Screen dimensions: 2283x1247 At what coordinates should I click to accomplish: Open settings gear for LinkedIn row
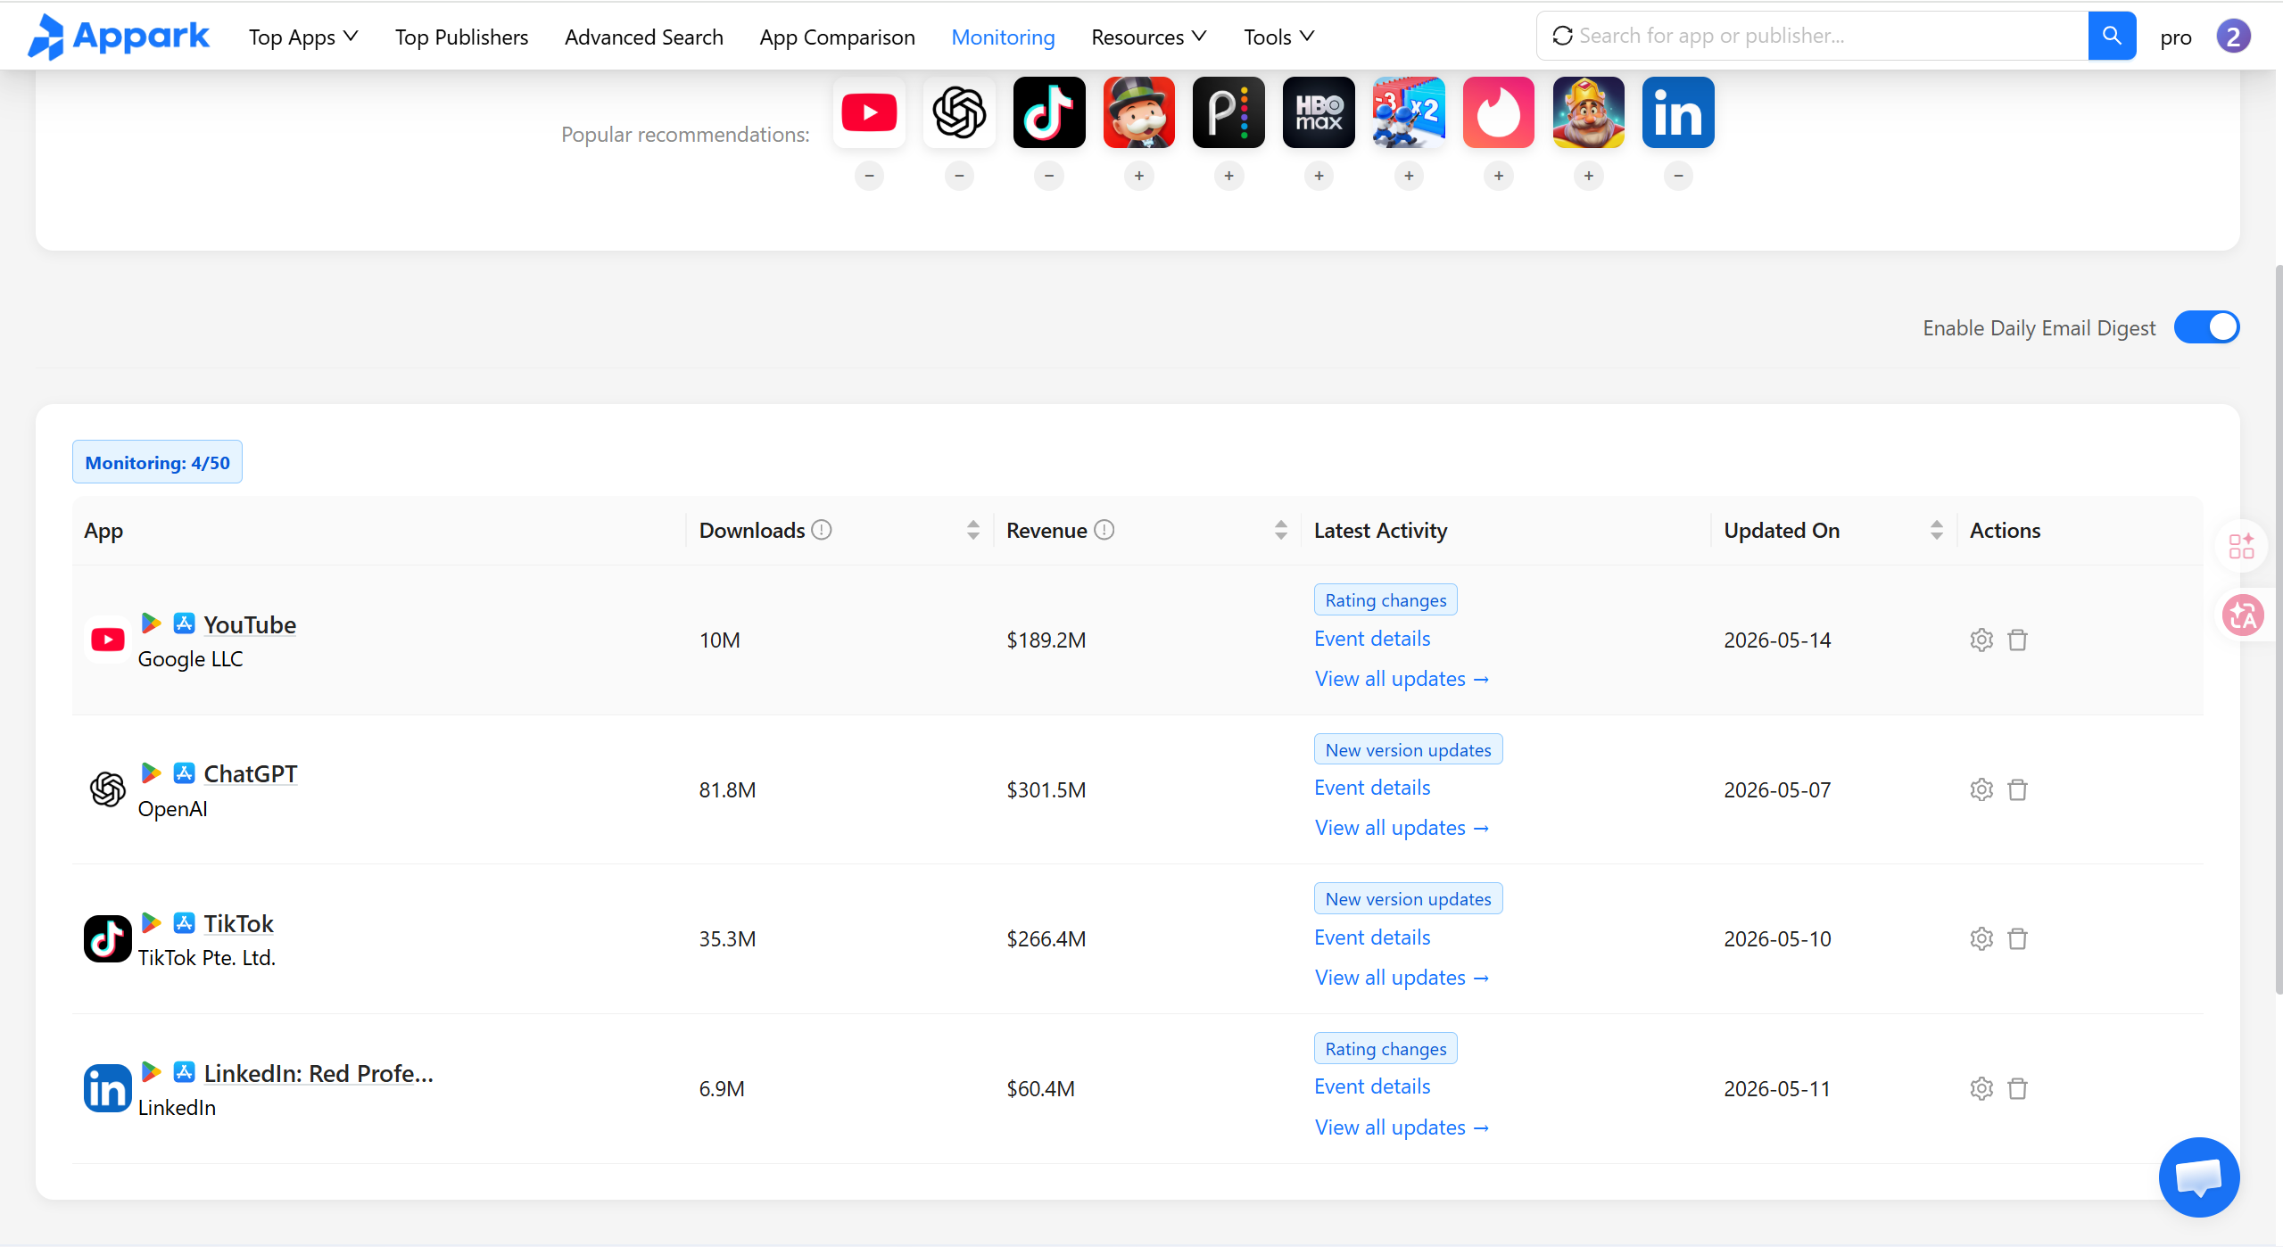pyautogui.click(x=1981, y=1088)
